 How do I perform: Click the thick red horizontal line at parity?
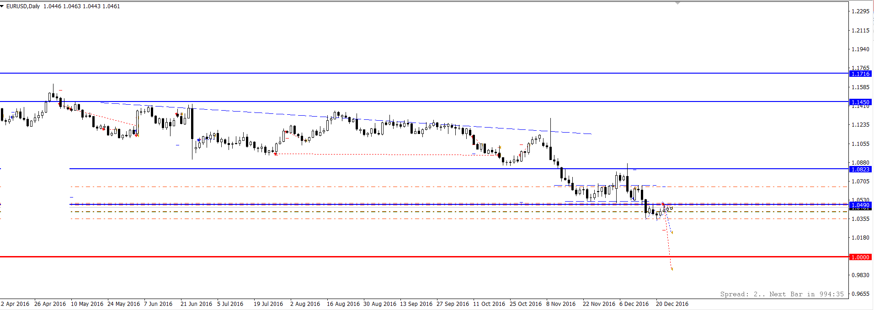[424, 257]
